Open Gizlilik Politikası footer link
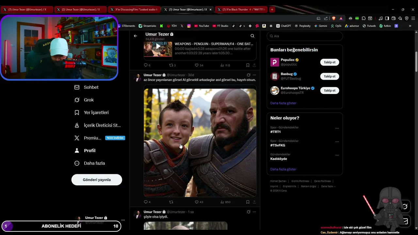This screenshot has width=418, height=235. [x=300, y=181]
